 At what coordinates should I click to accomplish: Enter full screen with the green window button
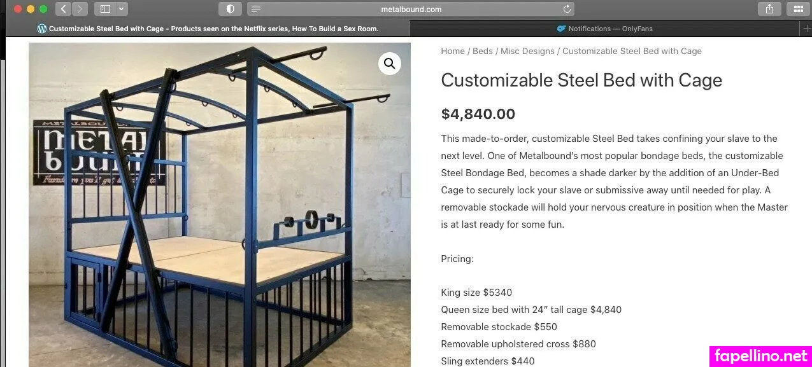[43, 9]
